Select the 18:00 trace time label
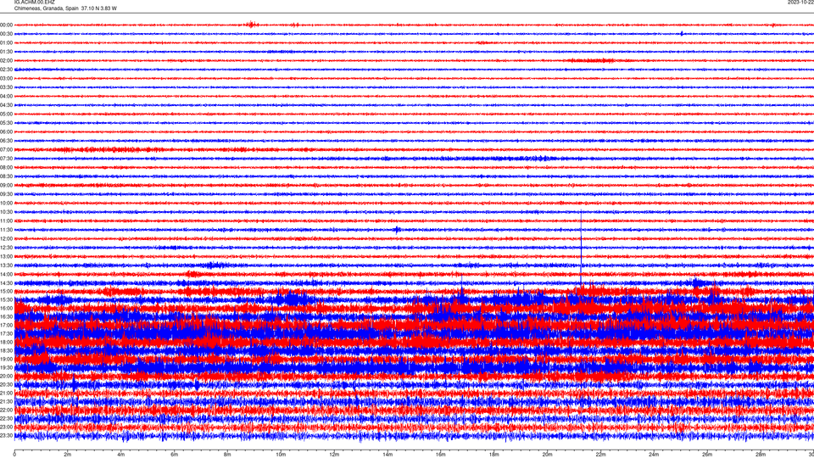 coord(6,342)
